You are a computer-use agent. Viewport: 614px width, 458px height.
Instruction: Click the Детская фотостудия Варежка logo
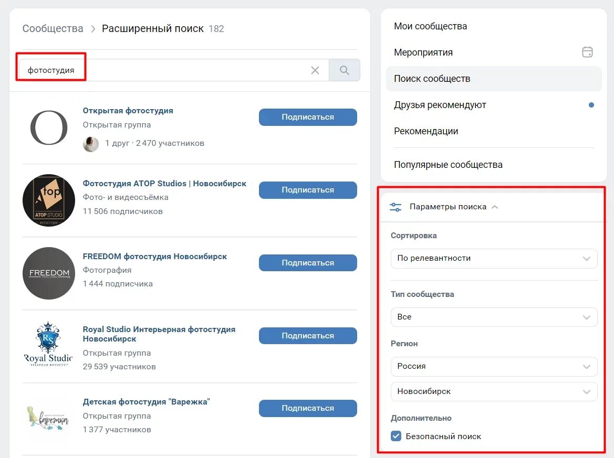click(x=48, y=418)
